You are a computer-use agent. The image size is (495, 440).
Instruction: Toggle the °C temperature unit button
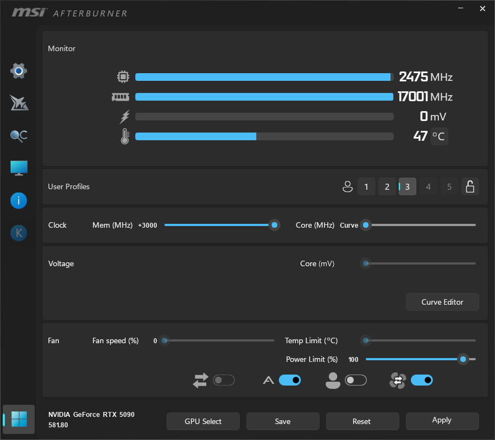tap(439, 136)
